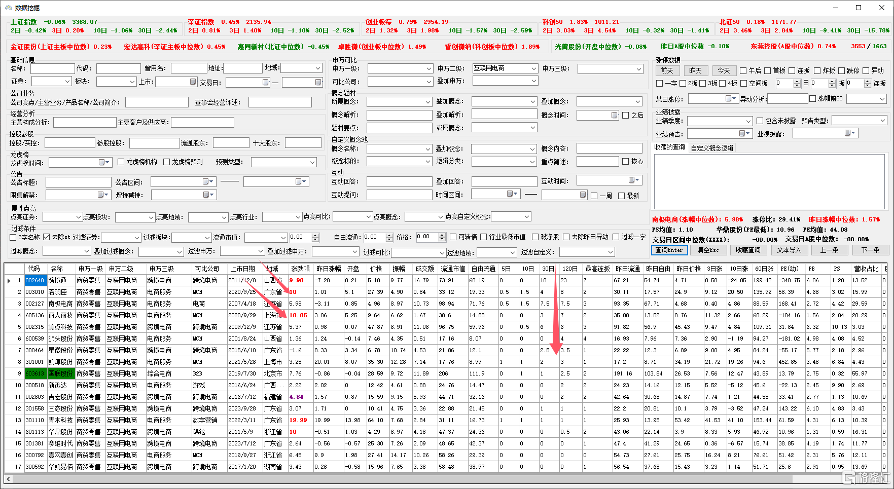The image size is (894, 489).
Task: Open the 时间区间 start date calendar
Action: [512, 194]
